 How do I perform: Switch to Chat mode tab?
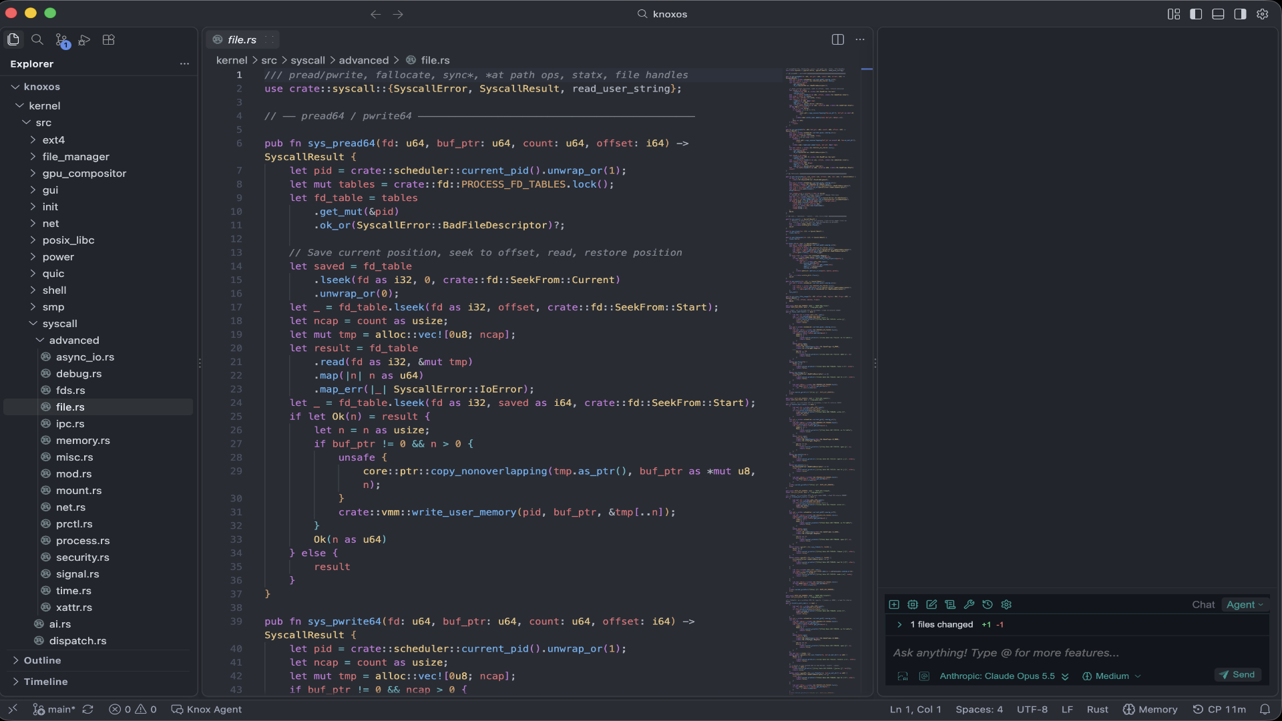[1203, 605]
